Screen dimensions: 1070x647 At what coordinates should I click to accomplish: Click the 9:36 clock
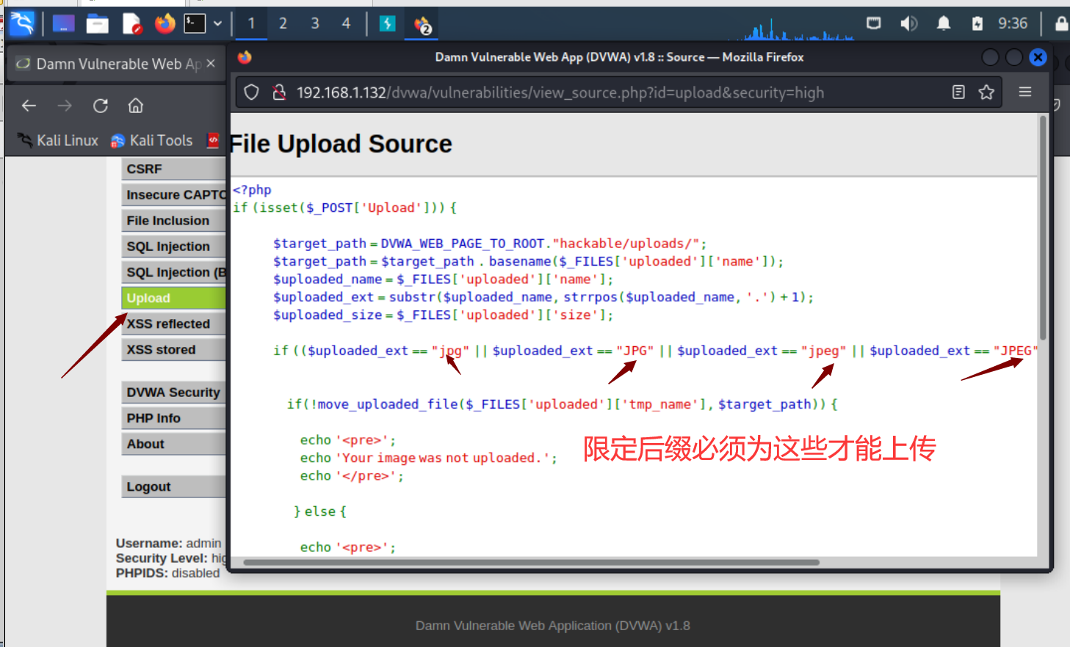pos(1013,23)
